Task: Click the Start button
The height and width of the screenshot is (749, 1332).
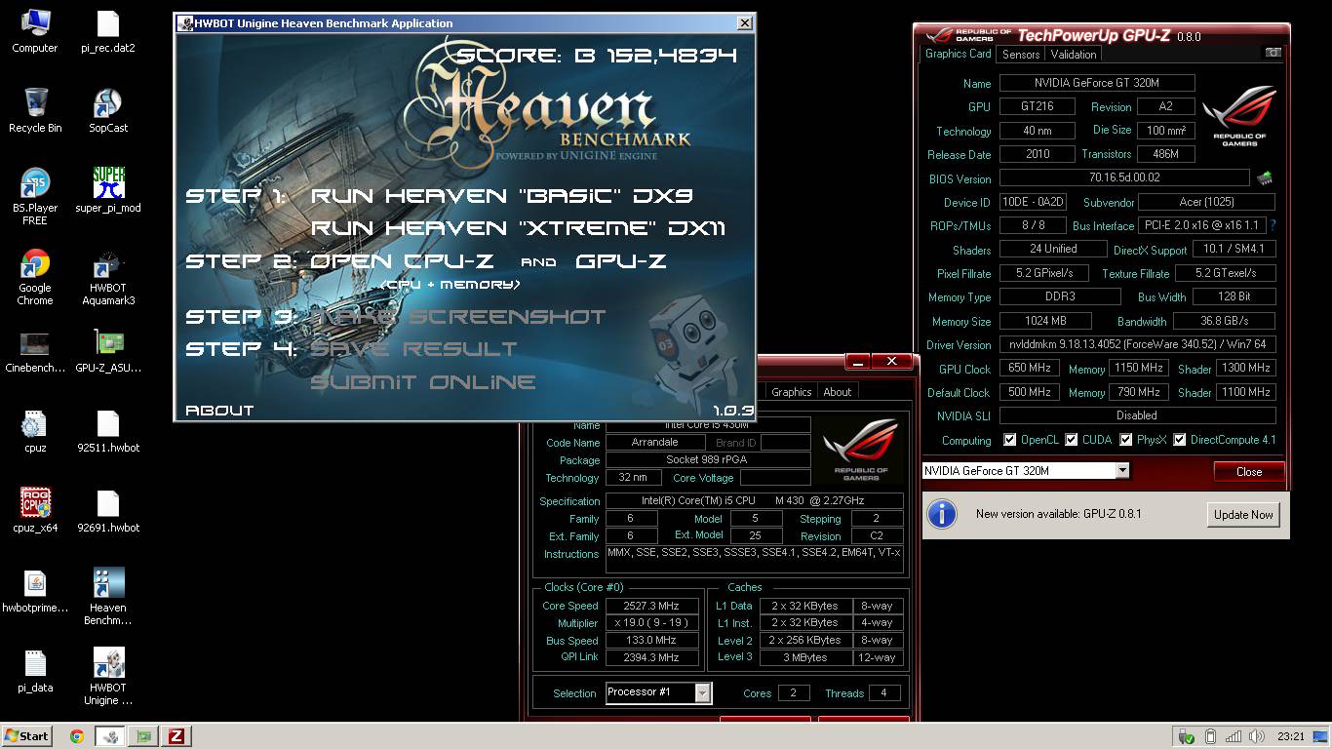Action: tap(26, 736)
